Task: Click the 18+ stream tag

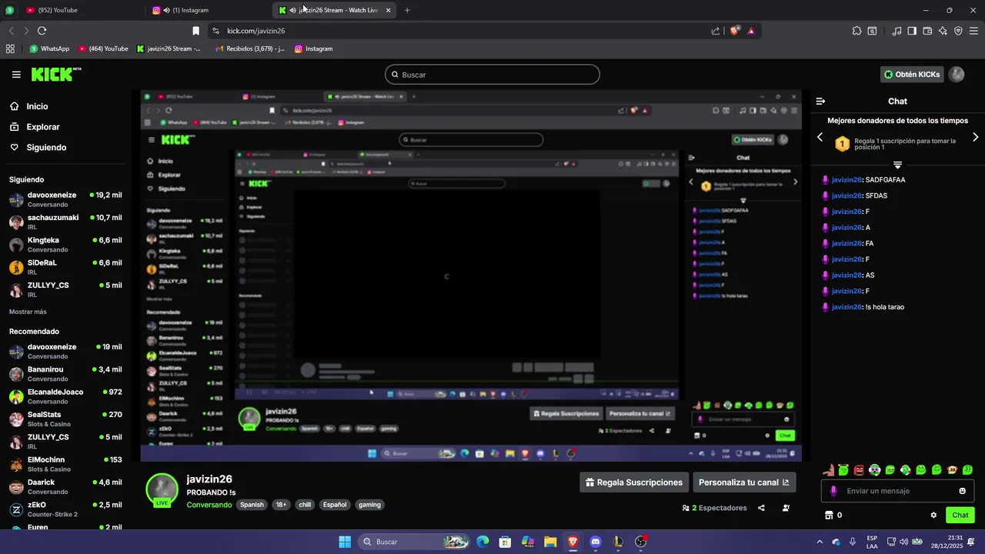Action: [281, 505]
